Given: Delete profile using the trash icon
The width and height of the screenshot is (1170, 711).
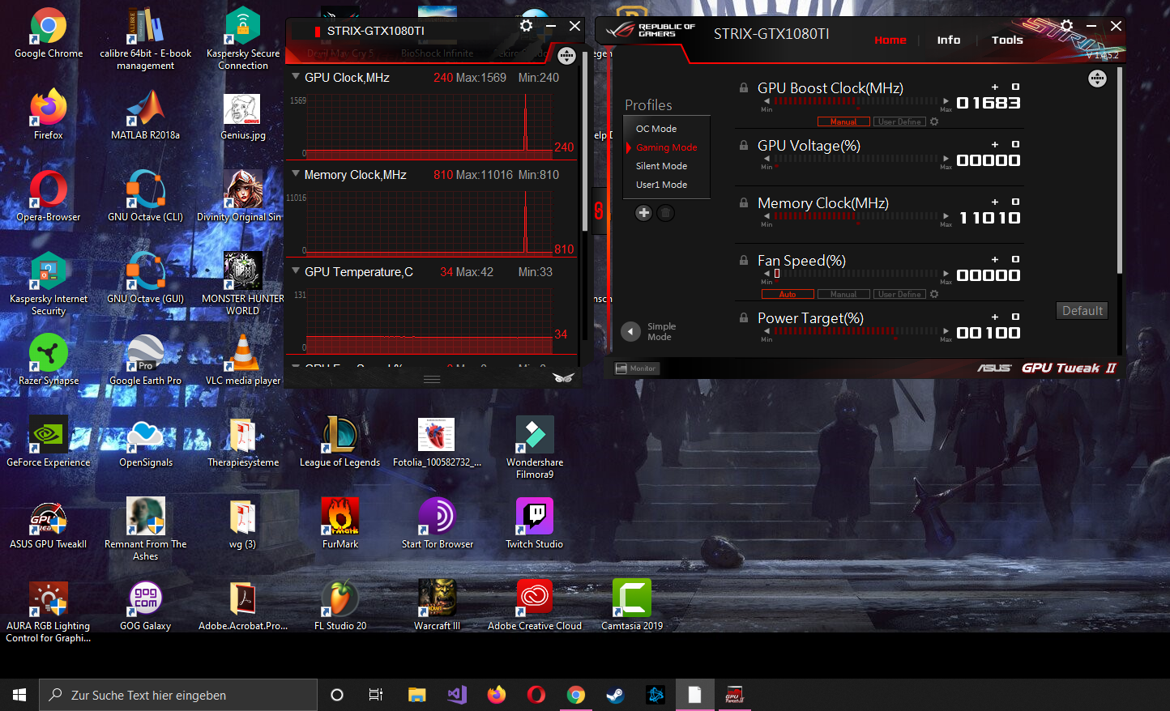Looking at the screenshot, I should (665, 213).
